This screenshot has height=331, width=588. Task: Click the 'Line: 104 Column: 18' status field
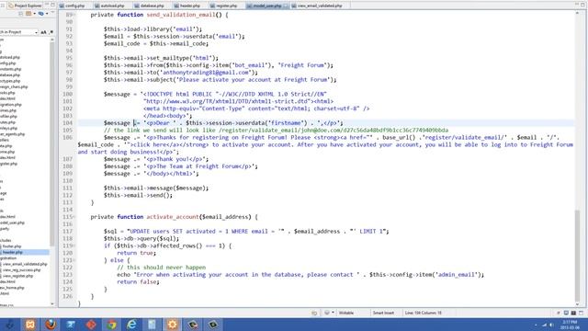(x=423, y=313)
